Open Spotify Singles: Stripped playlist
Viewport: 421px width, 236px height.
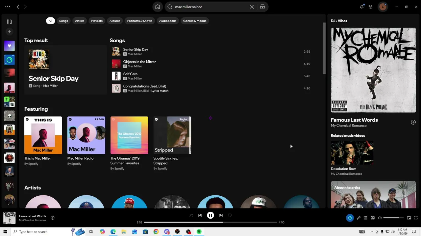(x=172, y=143)
